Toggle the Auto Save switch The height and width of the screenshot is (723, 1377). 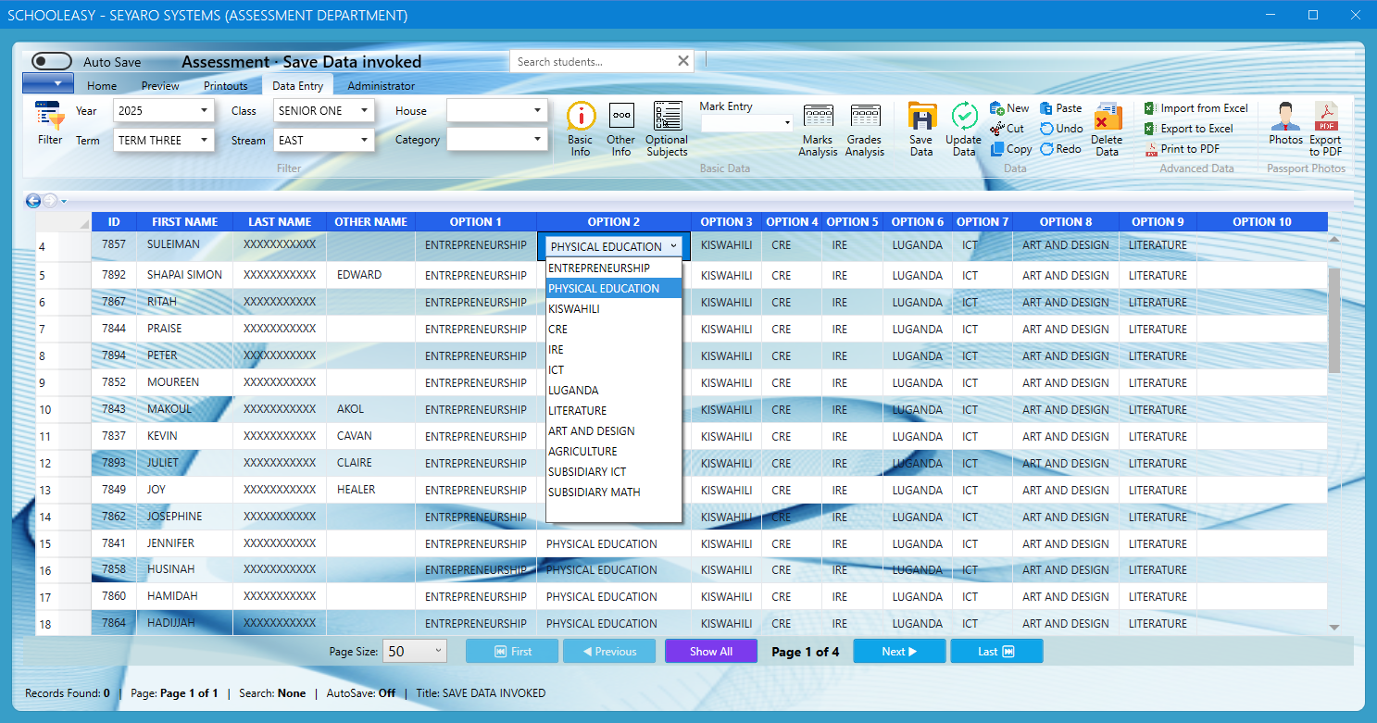(50, 60)
